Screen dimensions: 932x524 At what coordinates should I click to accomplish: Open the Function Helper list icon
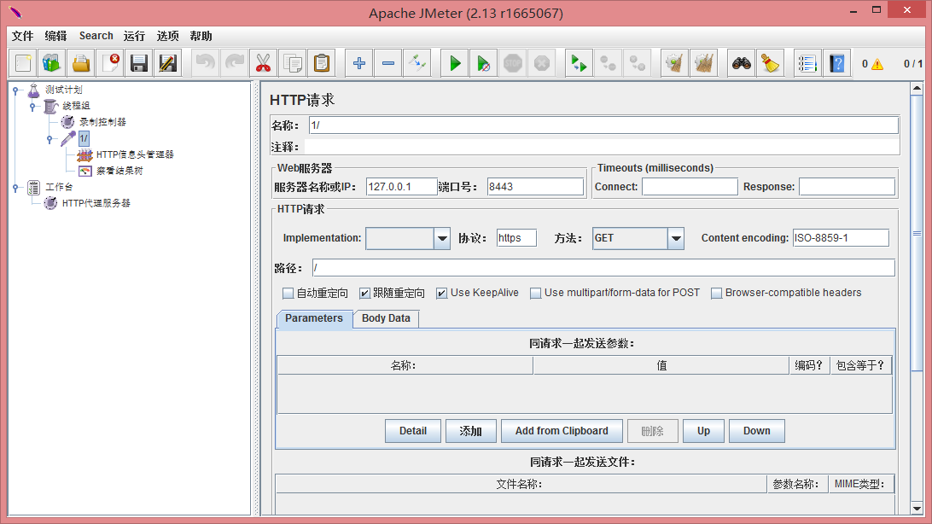[x=807, y=63]
